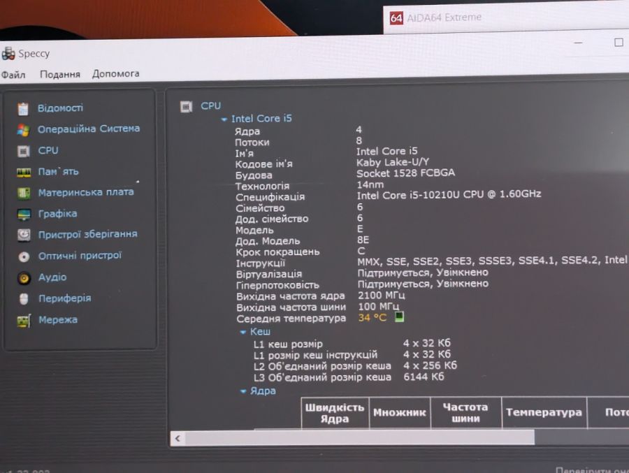Viewport: 629px width, 473px height.
Task: Select the Мережа network card icon
Action: tap(24, 321)
